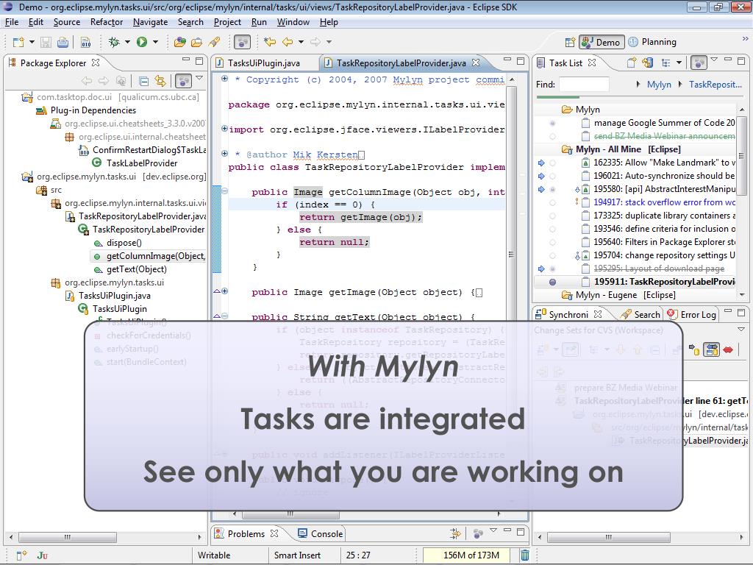This screenshot has width=753, height=565.
Task: Collapse all in Package Explorer toolbar
Action: [x=143, y=81]
